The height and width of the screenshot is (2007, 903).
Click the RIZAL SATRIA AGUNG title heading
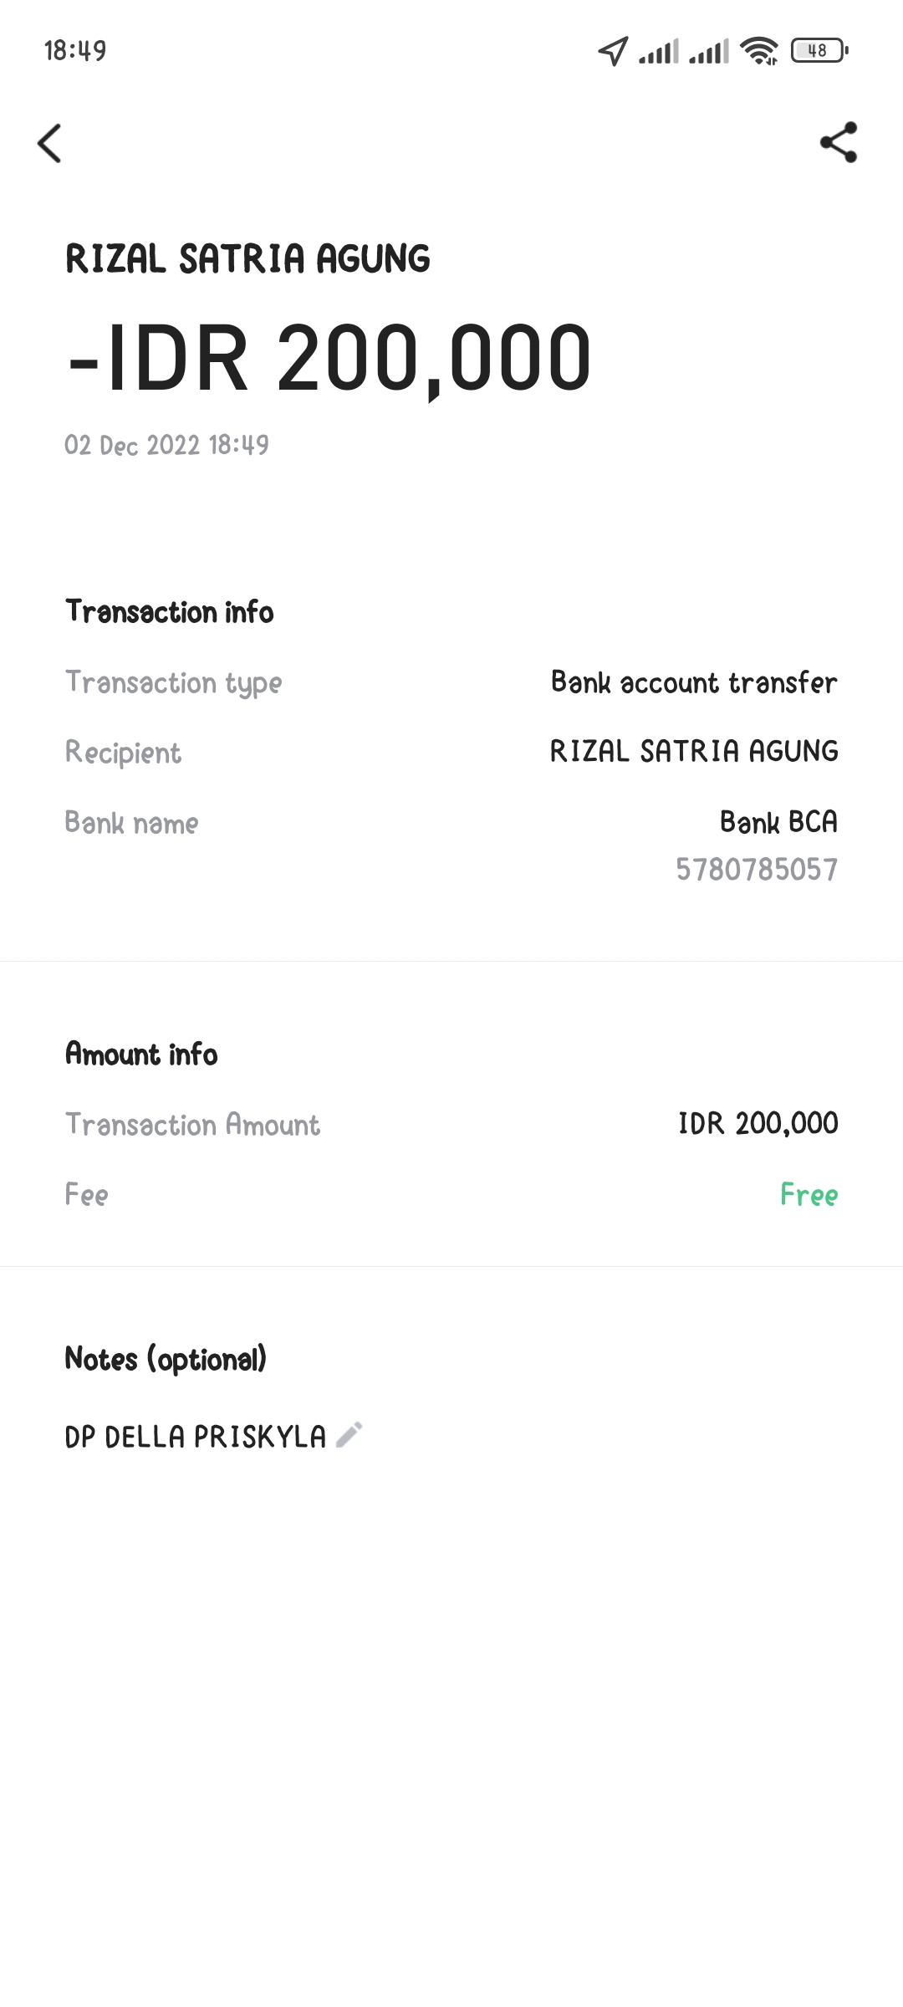click(x=247, y=259)
